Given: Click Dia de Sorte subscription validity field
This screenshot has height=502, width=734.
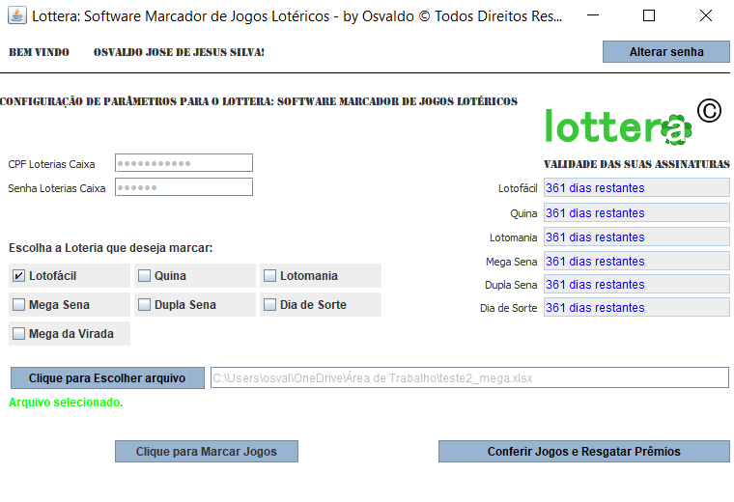Looking at the screenshot, I should [636, 308].
